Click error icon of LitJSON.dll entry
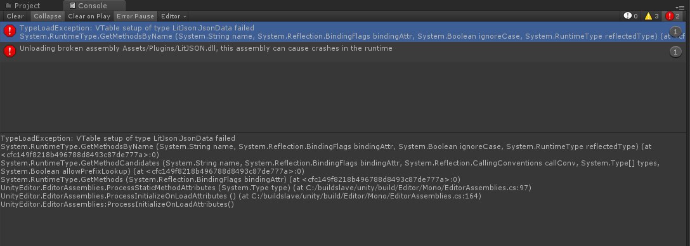This screenshot has height=246, width=690. coord(10,51)
